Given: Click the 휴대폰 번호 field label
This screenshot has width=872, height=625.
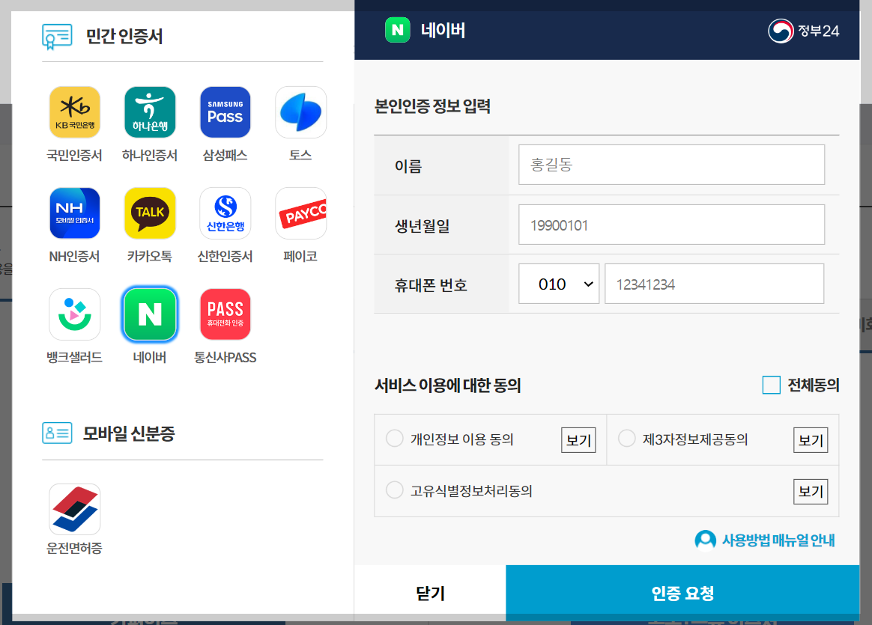Looking at the screenshot, I should [x=431, y=286].
